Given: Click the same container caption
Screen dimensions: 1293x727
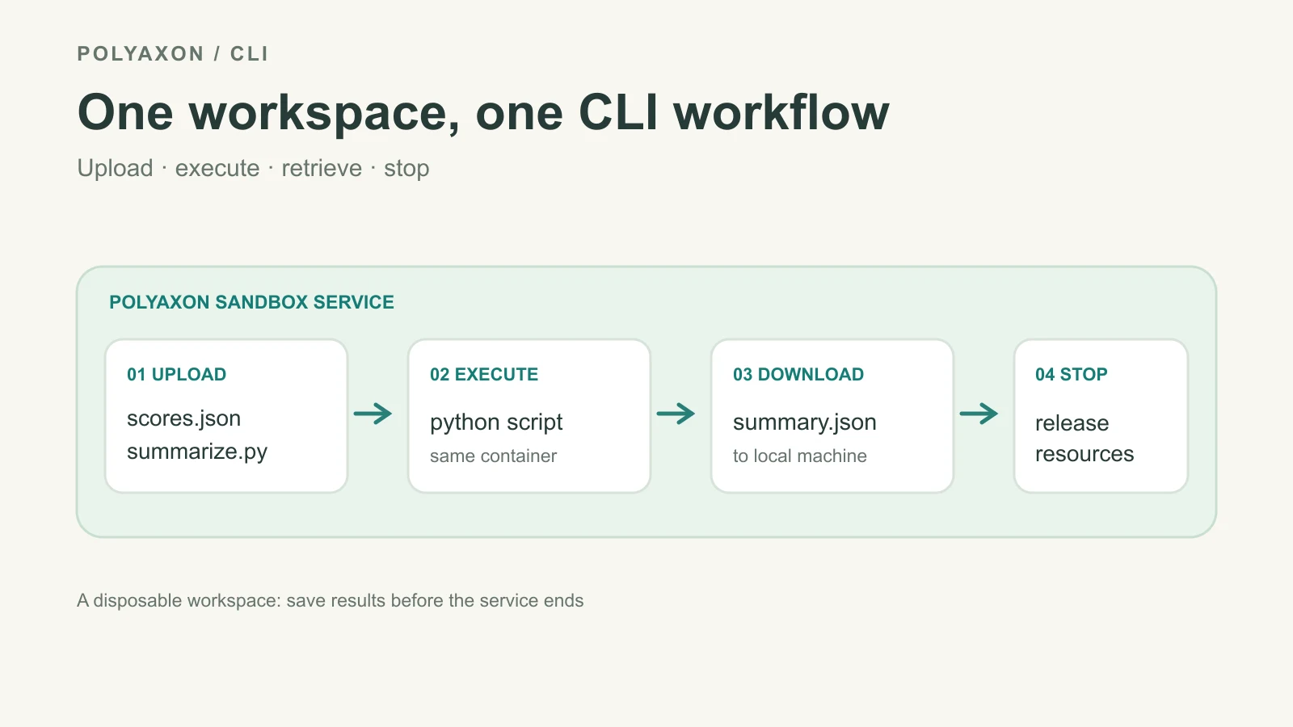Looking at the screenshot, I should click(x=493, y=456).
